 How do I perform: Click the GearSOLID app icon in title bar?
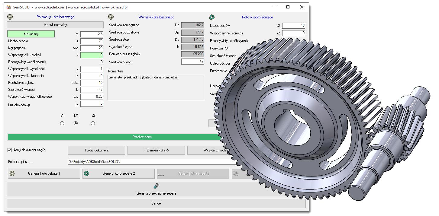8,7
